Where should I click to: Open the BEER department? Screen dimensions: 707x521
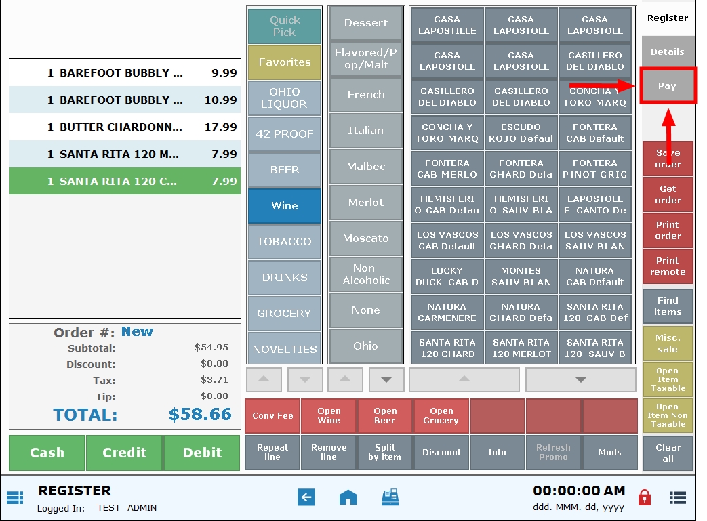pyautogui.click(x=285, y=170)
